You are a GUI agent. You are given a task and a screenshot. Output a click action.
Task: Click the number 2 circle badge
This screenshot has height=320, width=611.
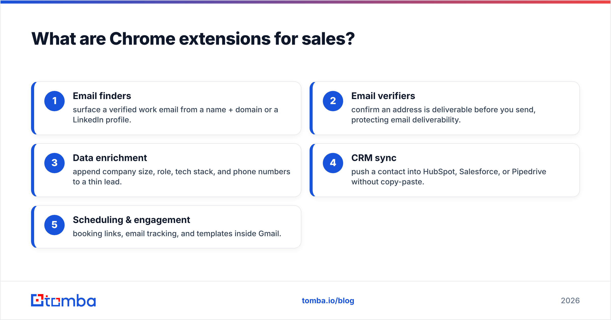click(333, 101)
